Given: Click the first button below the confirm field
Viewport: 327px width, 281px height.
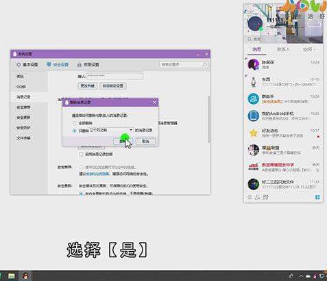Looking at the screenshot, I should [x=88, y=86].
